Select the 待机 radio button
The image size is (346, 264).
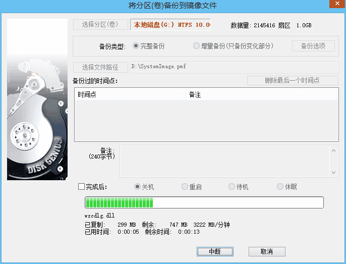[x=232, y=187]
